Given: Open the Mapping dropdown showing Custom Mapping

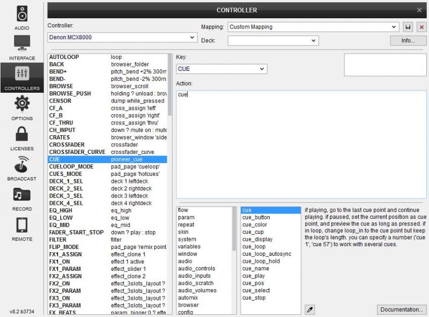Looking at the screenshot, I should (x=313, y=27).
